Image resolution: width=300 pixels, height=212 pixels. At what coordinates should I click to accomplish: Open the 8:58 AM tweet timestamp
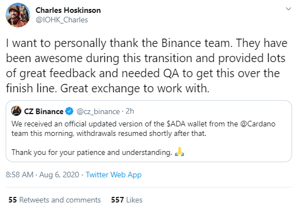point(20,175)
